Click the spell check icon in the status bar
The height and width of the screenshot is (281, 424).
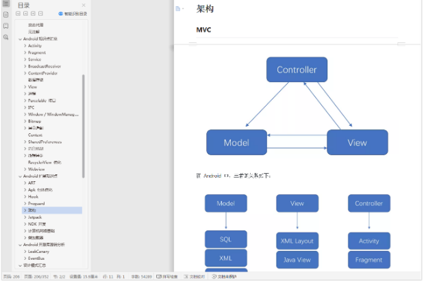[x=159, y=276]
